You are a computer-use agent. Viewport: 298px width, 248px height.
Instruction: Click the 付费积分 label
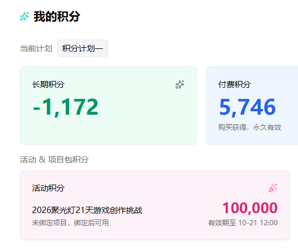(x=235, y=84)
